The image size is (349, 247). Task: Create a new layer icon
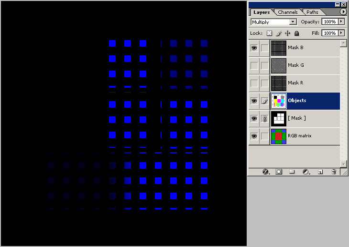click(320, 172)
